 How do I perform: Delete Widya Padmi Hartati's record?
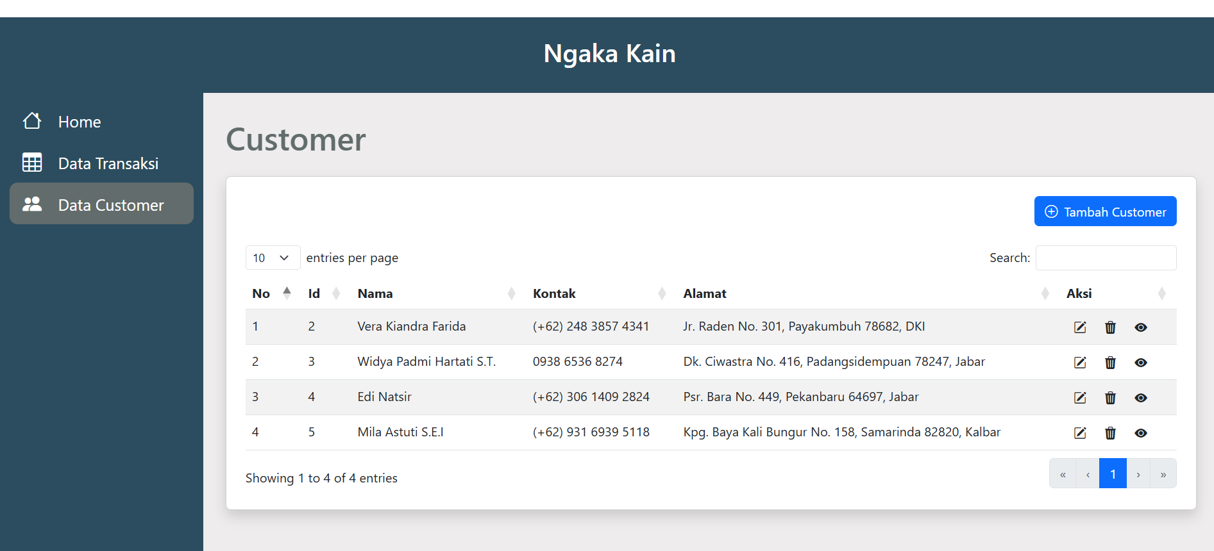click(x=1110, y=363)
